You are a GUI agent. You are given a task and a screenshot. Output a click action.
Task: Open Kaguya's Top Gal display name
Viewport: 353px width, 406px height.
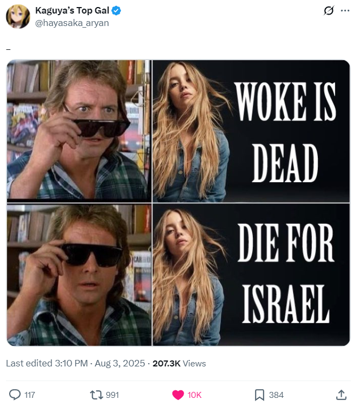pyautogui.click(x=72, y=11)
